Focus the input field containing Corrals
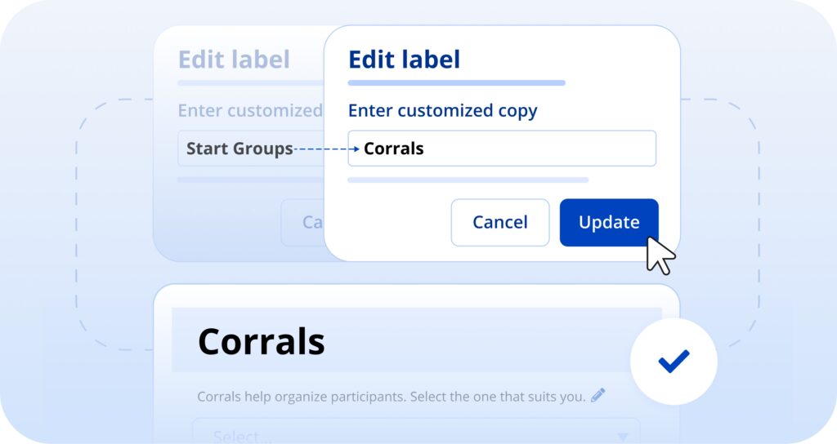 502,149
